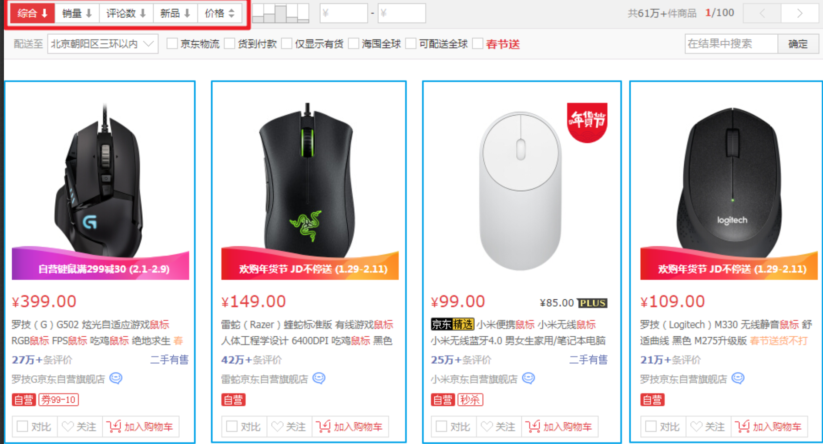Enable the 京东物流 filter checkbox
Image resolution: width=823 pixels, height=444 pixels.
pyautogui.click(x=172, y=43)
